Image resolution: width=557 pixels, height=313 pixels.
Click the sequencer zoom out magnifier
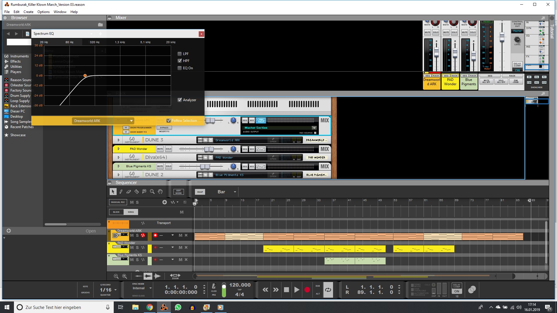(x=116, y=276)
